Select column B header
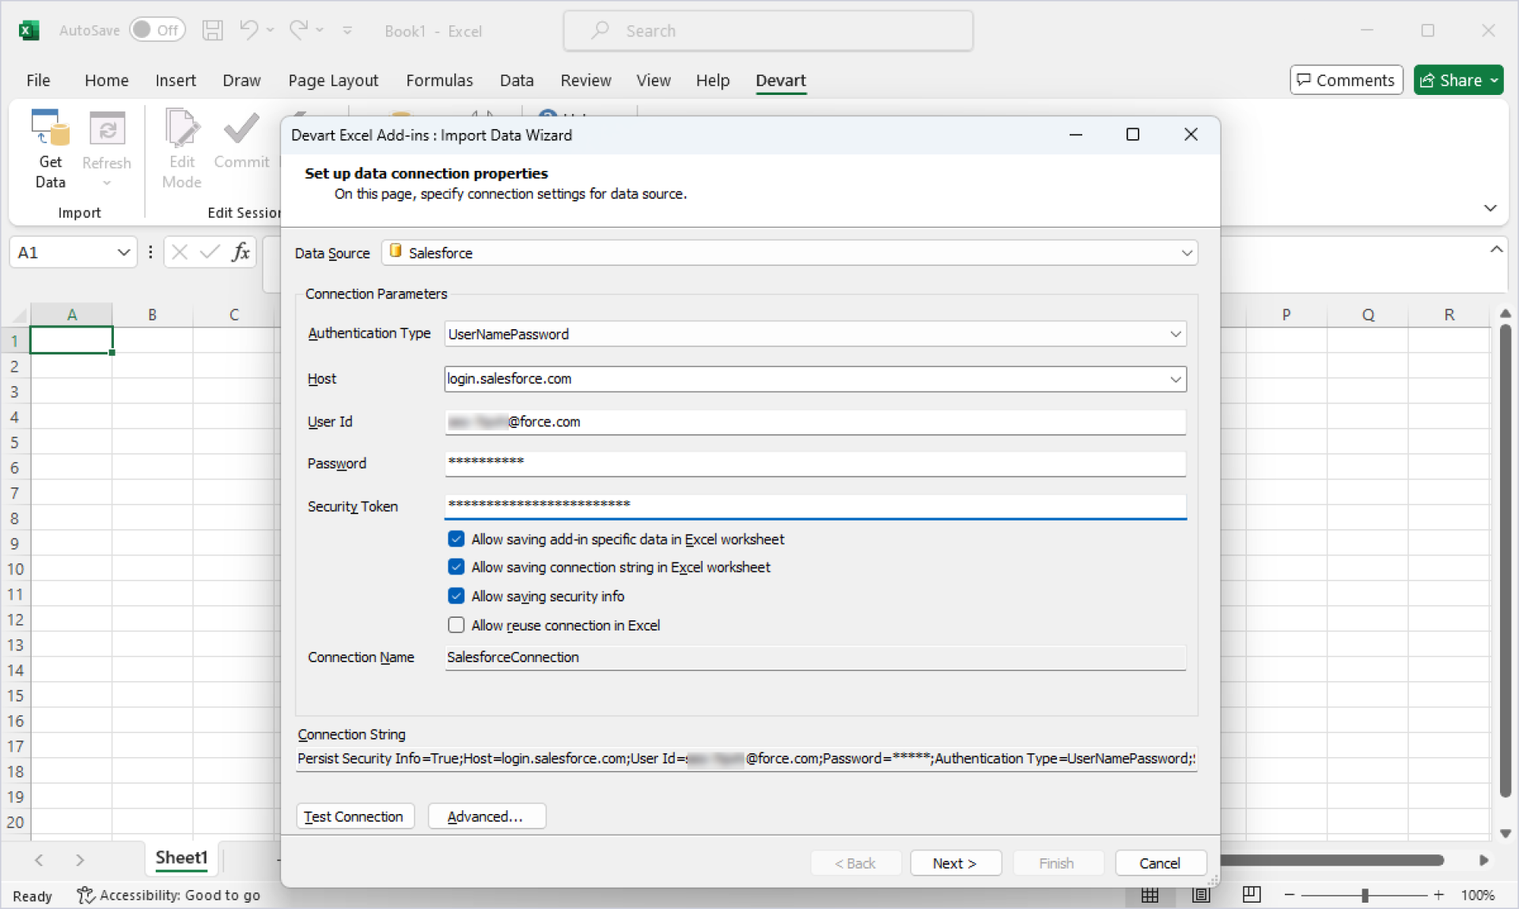The width and height of the screenshot is (1519, 909). (152, 315)
